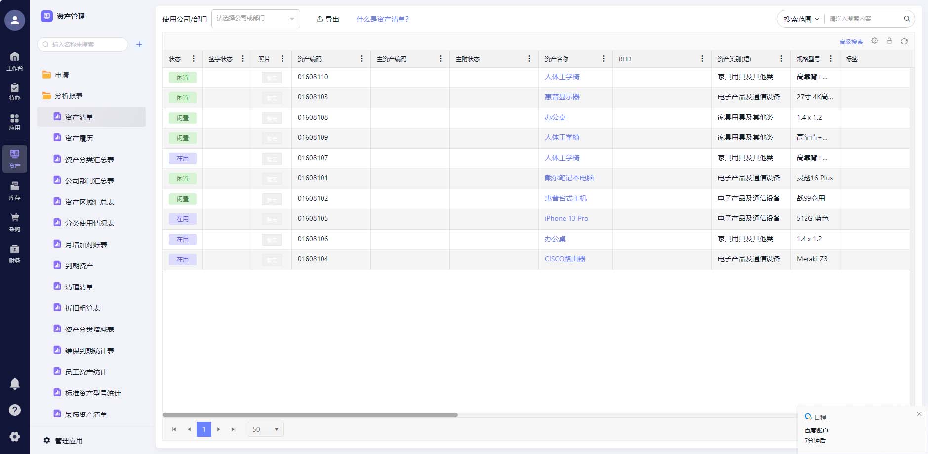Select 资产清单 report
The height and width of the screenshot is (454, 928).
(x=91, y=117)
